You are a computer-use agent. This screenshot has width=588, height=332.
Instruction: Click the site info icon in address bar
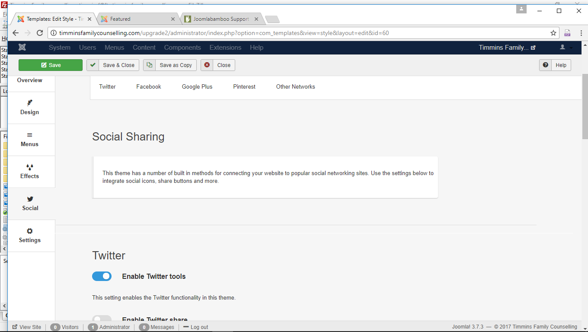[54, 33]
